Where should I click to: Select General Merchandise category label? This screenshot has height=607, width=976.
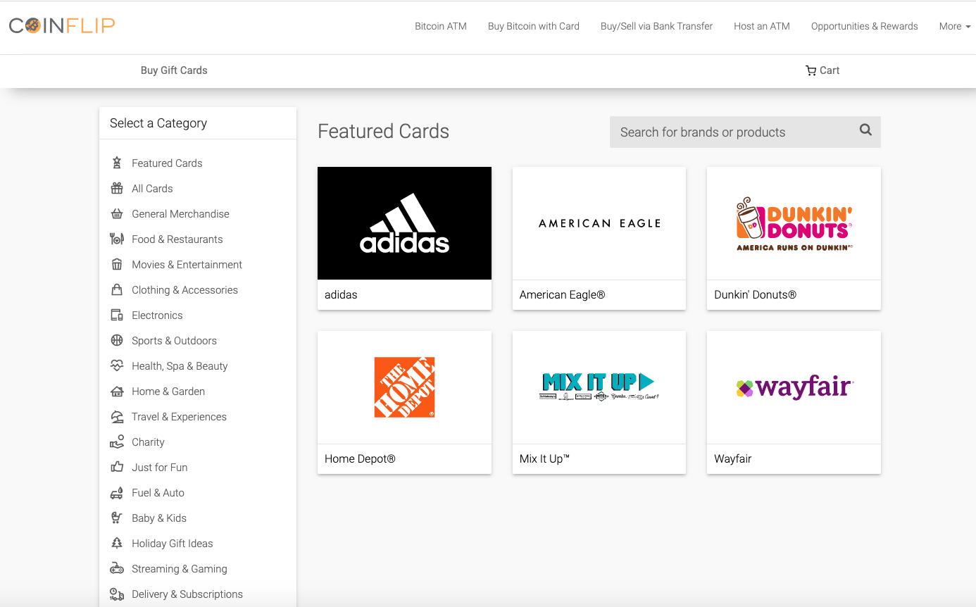180,213
